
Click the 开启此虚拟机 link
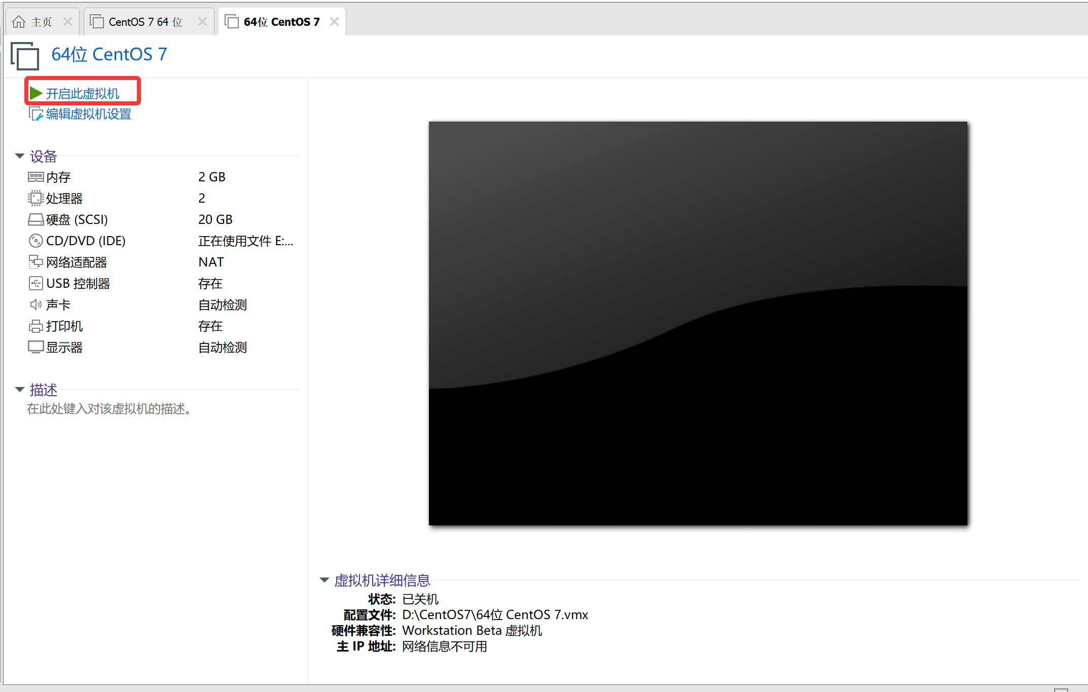click(83, 94)
